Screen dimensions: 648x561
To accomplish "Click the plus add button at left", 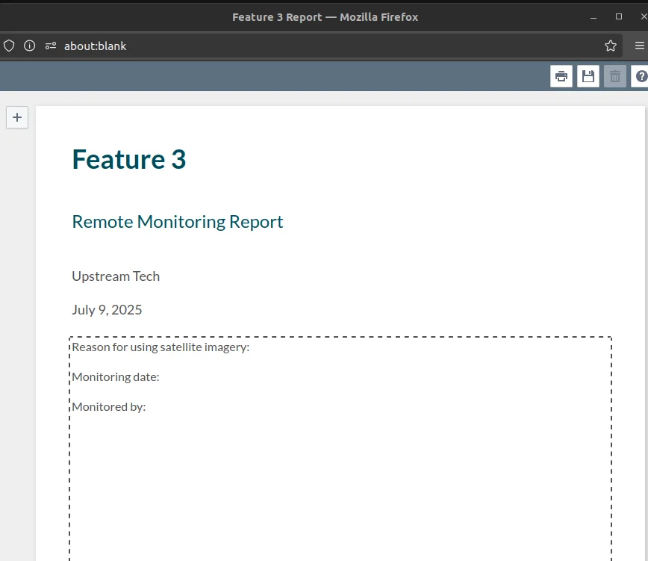I will [x=17, y=117].
